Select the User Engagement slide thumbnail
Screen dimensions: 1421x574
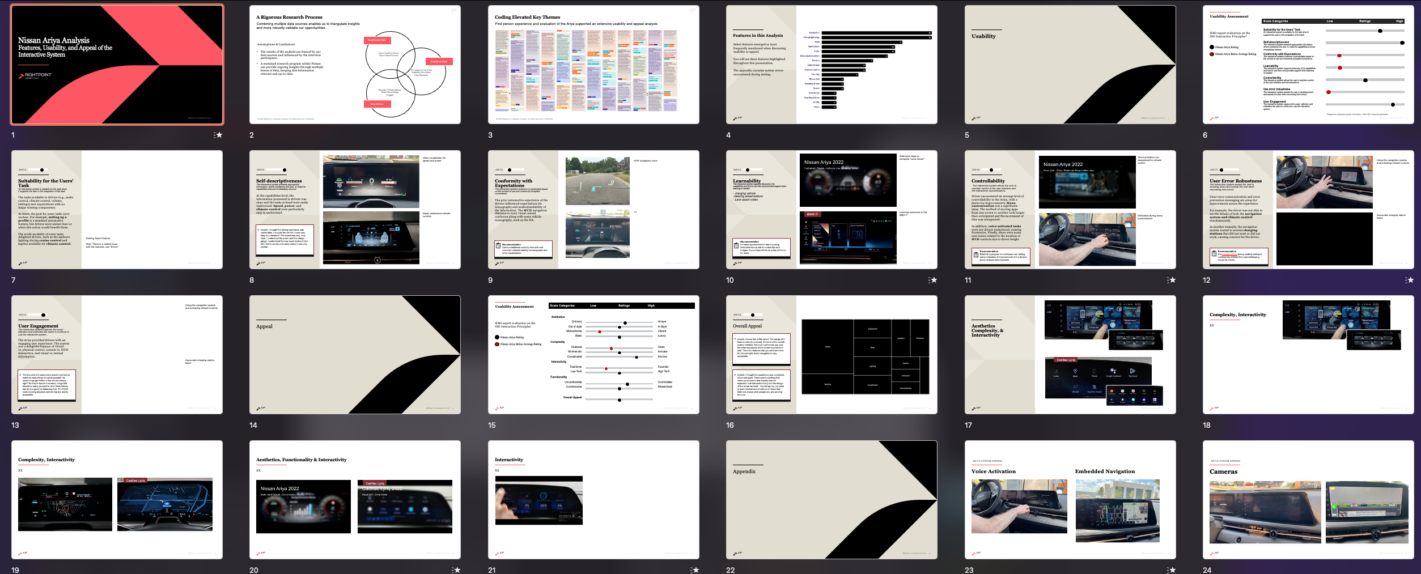(x=117, y=355)
